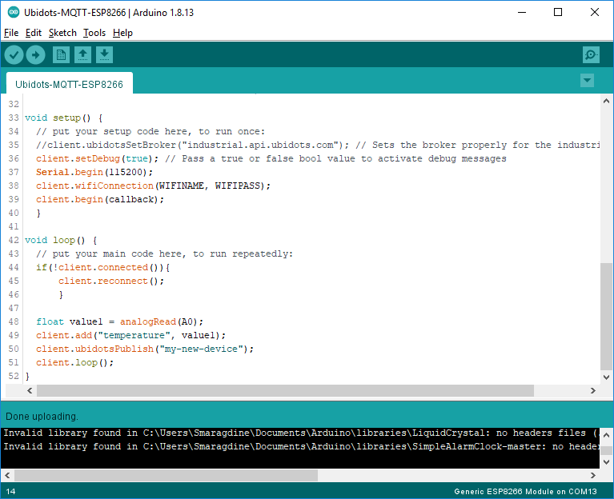Image resolution: width=614 pixels, height=499 pixels.
Task: Open the Serial Monitor magnifier icon
Action: (x=591, y=55)
